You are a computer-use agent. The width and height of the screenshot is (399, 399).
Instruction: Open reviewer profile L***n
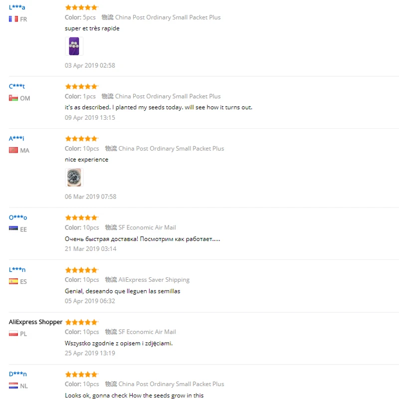[17, 269]
